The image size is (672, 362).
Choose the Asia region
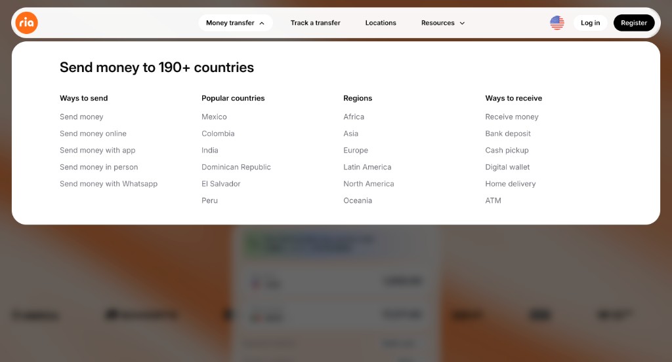(350, 134)
